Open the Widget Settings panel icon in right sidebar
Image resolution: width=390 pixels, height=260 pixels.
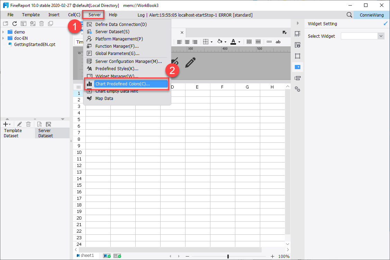click(x=297, y=67)
